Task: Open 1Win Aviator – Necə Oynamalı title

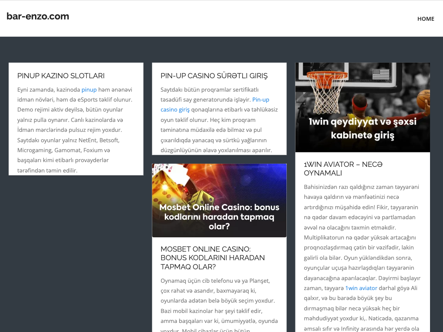Action: (343, 169)
